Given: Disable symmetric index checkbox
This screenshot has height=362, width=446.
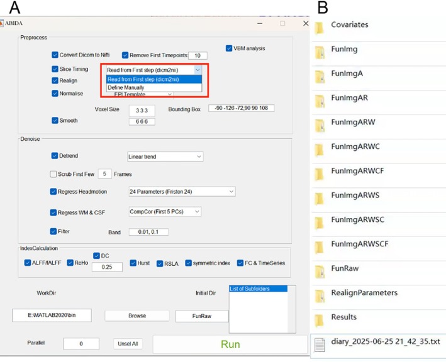Looking at the screenshot, I should click(188, 263).
